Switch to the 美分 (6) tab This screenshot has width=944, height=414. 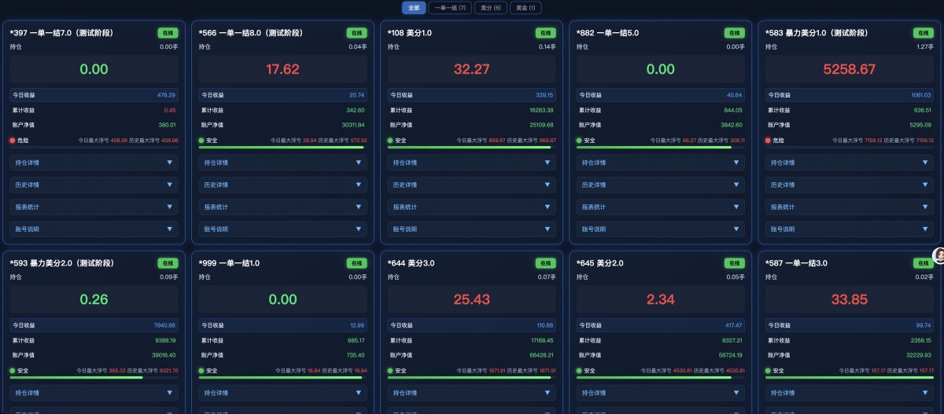(x=491, y=8)
